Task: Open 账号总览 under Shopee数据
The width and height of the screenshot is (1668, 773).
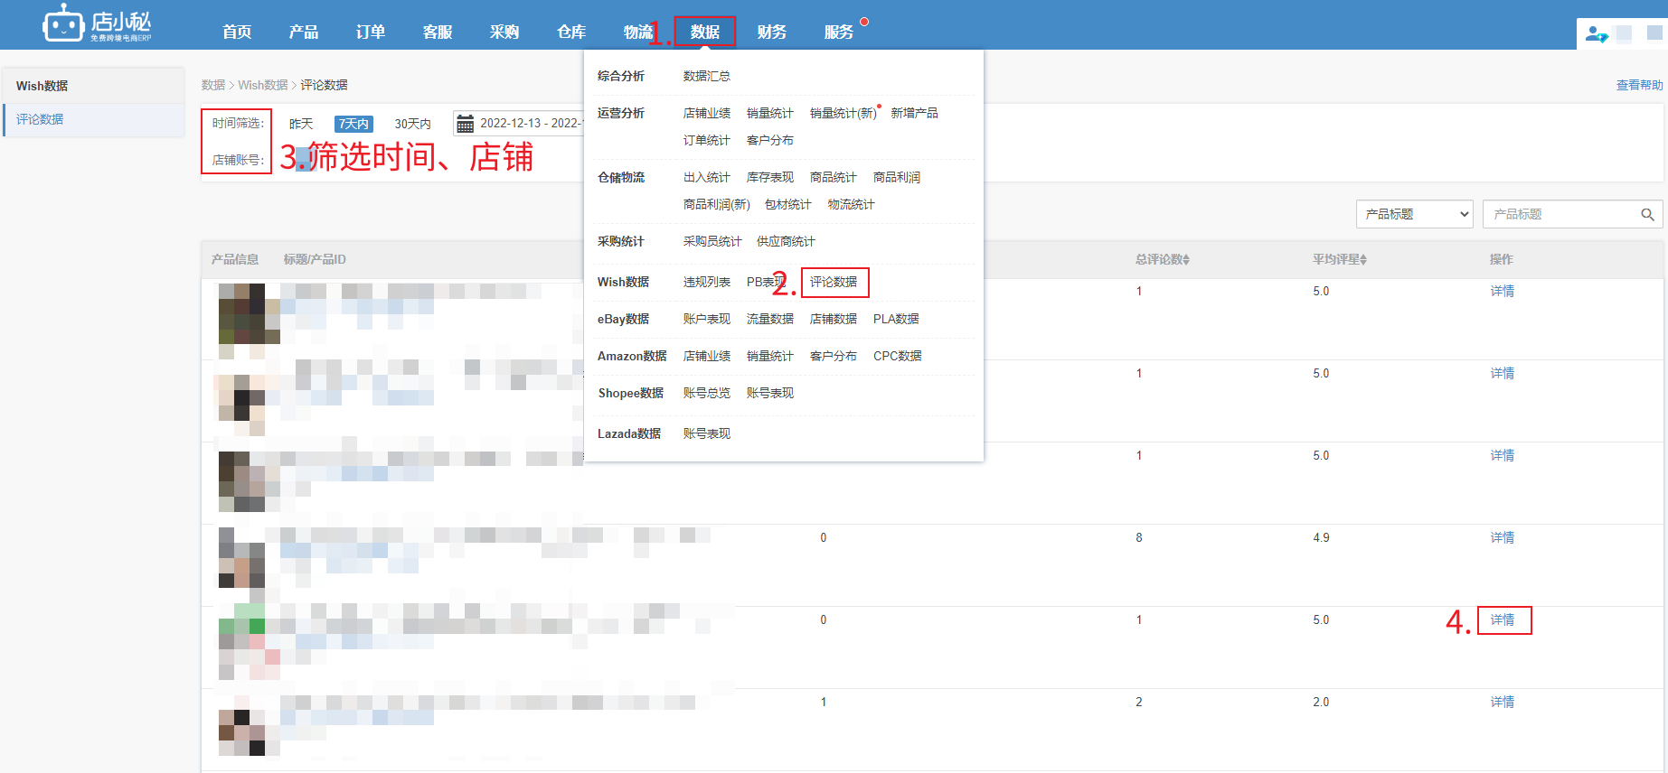Action: [707, 393]
